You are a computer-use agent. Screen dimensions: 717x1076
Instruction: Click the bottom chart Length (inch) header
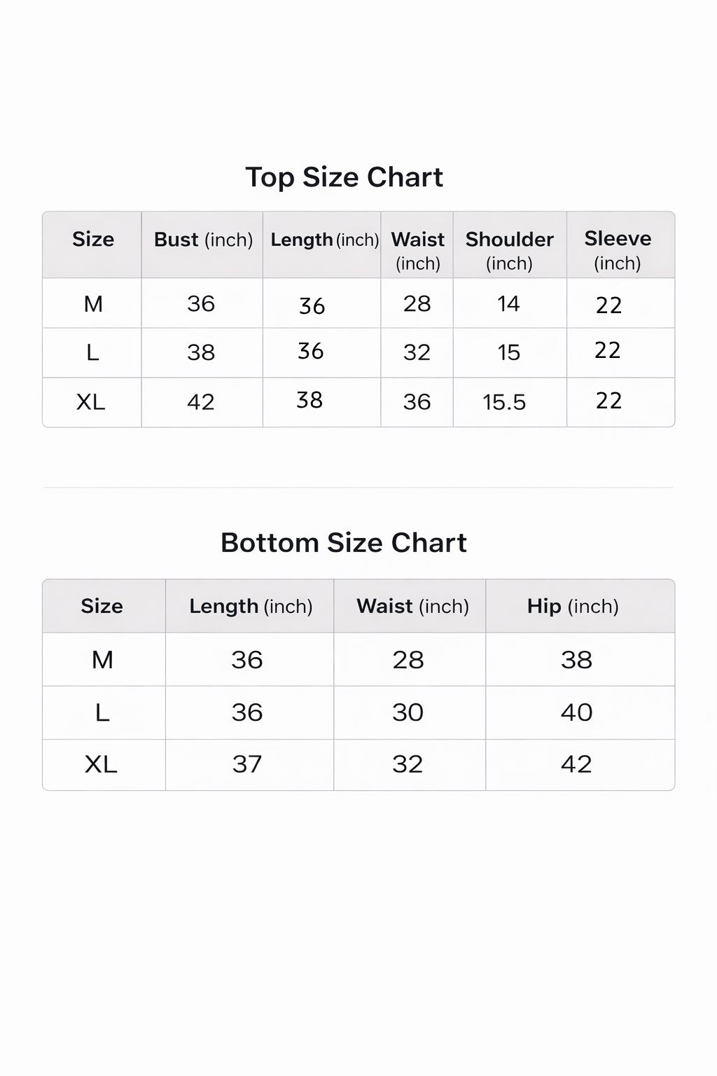pyautogui.click(x=251, y=606)
